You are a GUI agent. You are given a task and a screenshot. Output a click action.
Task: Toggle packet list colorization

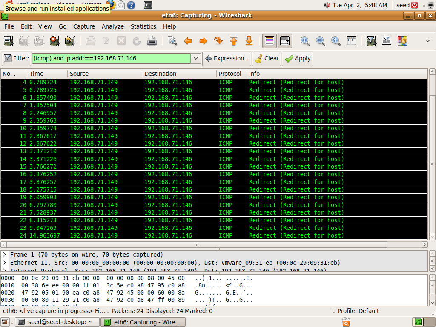coord(270,41)
